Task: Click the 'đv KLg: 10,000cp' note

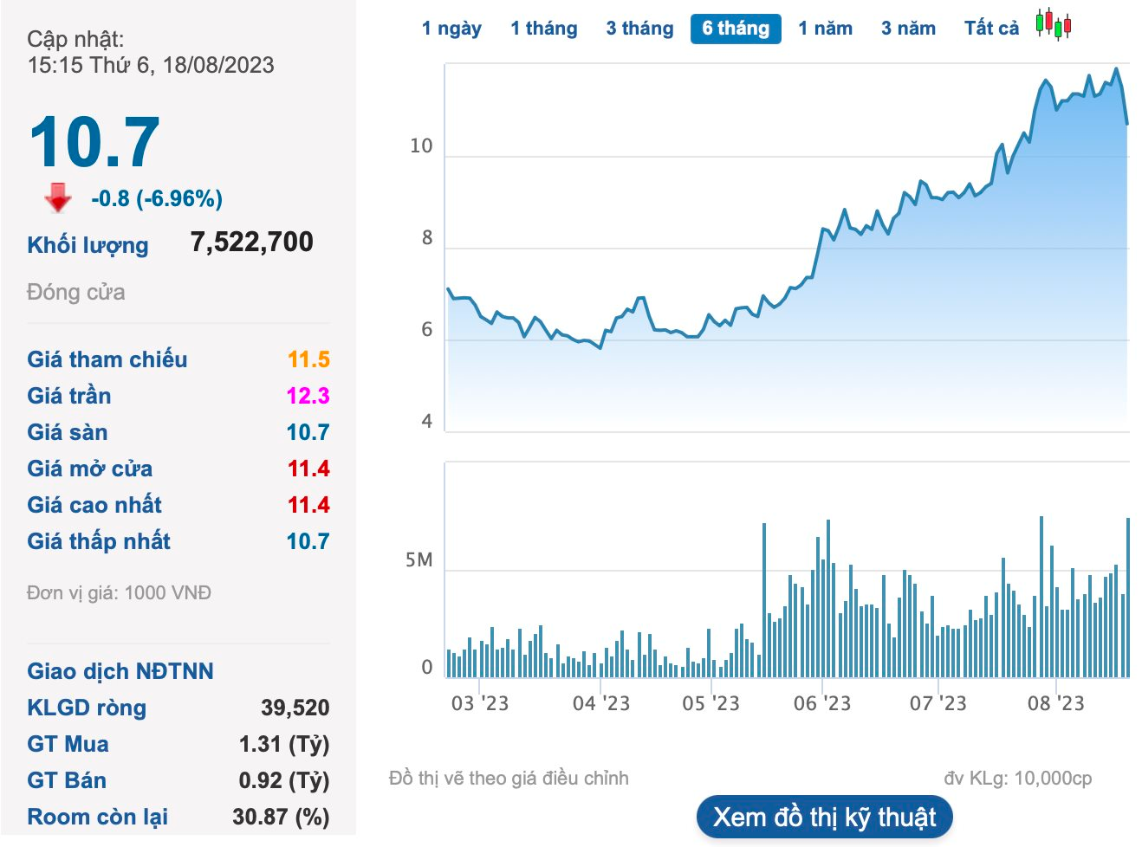Action: point(1018,779)
